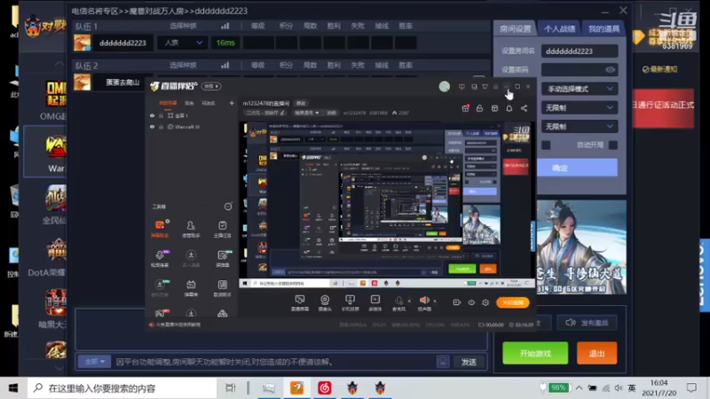The image size is (710, 399).
Task: Toggle lock on 全屏1 source
Action: coord(161,116)
